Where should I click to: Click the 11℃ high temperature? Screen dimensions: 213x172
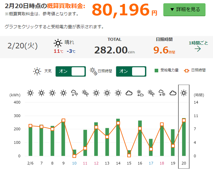58,51
